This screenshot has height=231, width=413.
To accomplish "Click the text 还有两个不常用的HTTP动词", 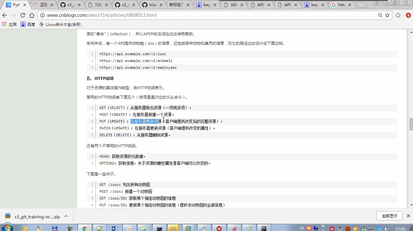I will (x=112, y=146).
